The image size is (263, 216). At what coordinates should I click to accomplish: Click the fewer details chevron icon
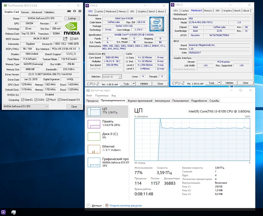[88, 205]
